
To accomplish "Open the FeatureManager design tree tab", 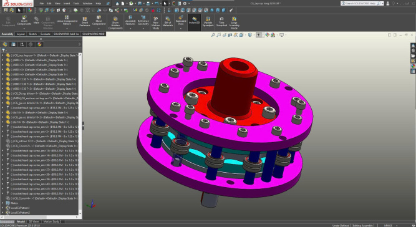I will pyautogui.click(x=5, y=44).
